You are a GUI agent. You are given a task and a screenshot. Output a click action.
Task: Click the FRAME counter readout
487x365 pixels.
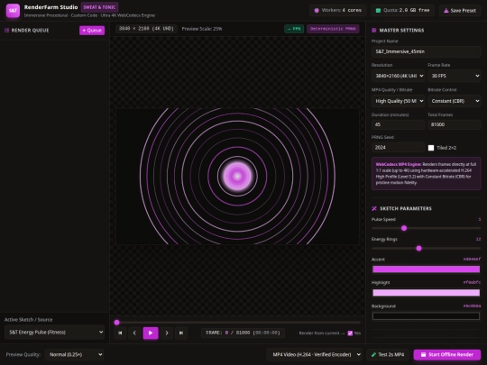pos(243,333)
